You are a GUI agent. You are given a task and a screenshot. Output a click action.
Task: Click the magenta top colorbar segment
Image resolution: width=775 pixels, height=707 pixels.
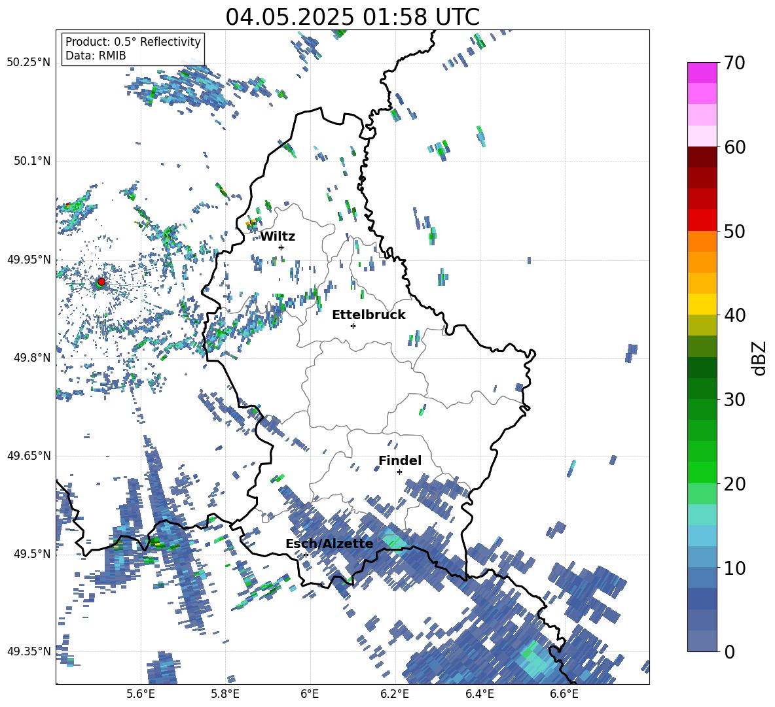click(702, 73)
